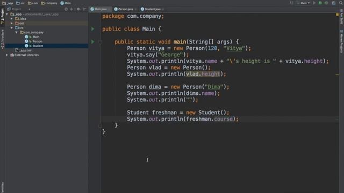The width and height of the screenshot is (344, 193).
Task: Click vitya.name in the println line
Action: pyautogui.click(x=202, y=61)
